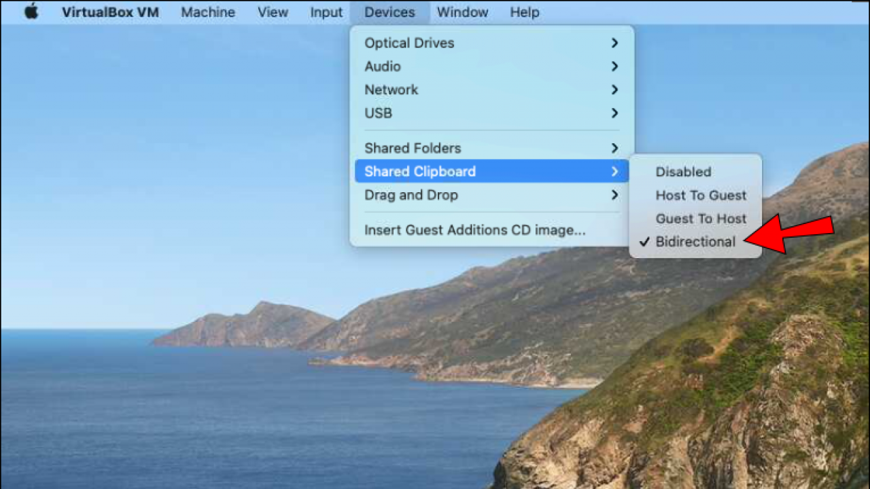Disable the Shared Clipboard

pos(683,172)
